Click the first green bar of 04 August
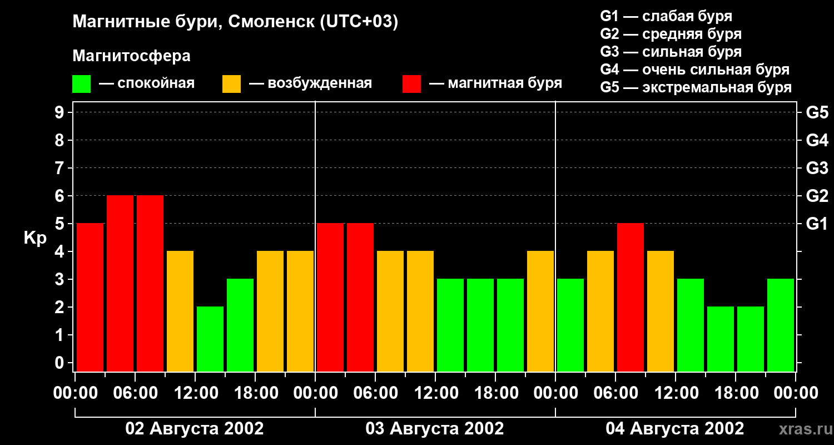834x445 pixels. point(570,325)
